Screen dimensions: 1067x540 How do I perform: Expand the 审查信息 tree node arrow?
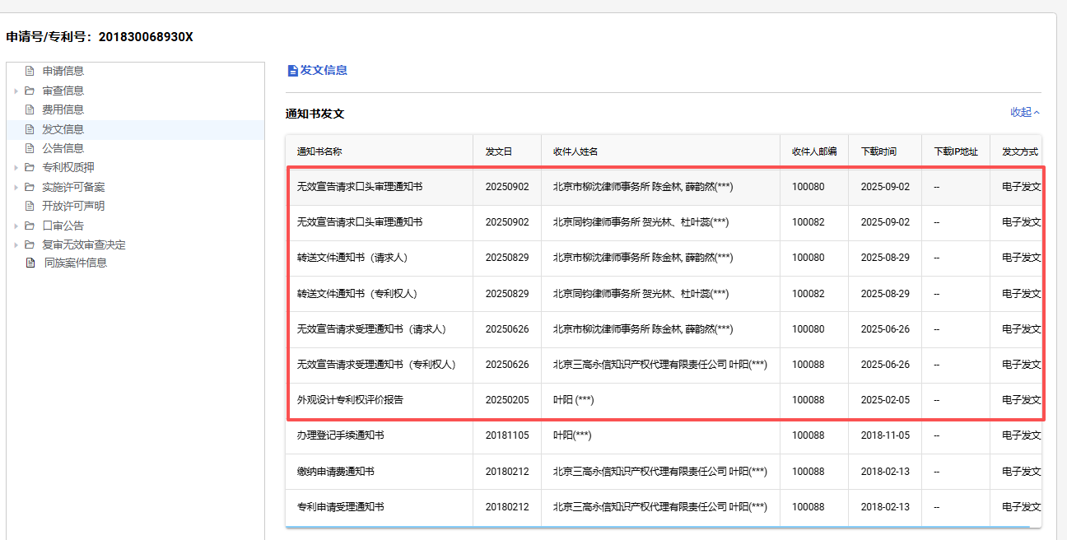pos(16,91)
